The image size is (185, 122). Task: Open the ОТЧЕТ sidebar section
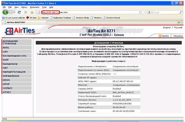coord(17,92)
